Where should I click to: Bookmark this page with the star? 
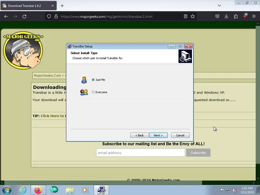pyautogui.click(x=193, y=17)
